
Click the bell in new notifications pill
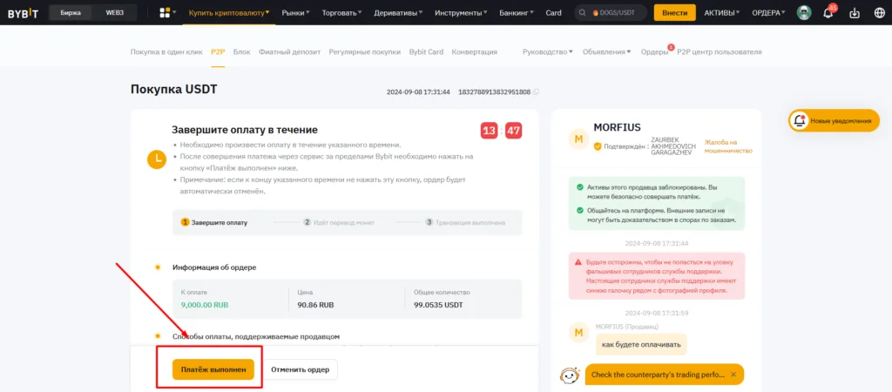tap(800, 120)
